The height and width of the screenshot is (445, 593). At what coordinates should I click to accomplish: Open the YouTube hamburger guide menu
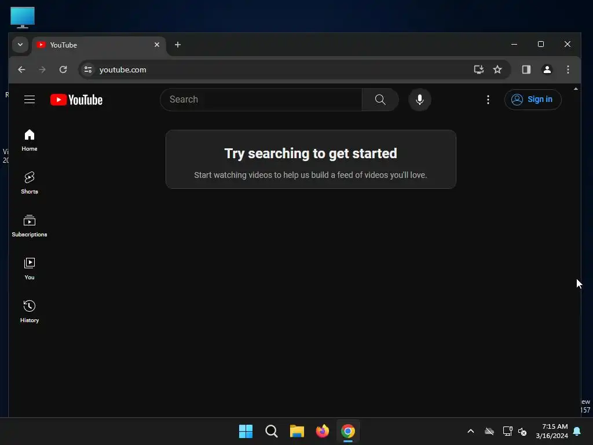pyautogui.click(x=30, y=100)
